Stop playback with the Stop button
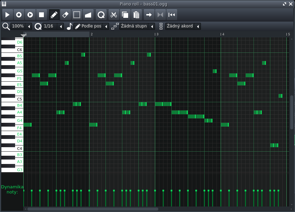 pyautogui.click(x=41, y=15)
